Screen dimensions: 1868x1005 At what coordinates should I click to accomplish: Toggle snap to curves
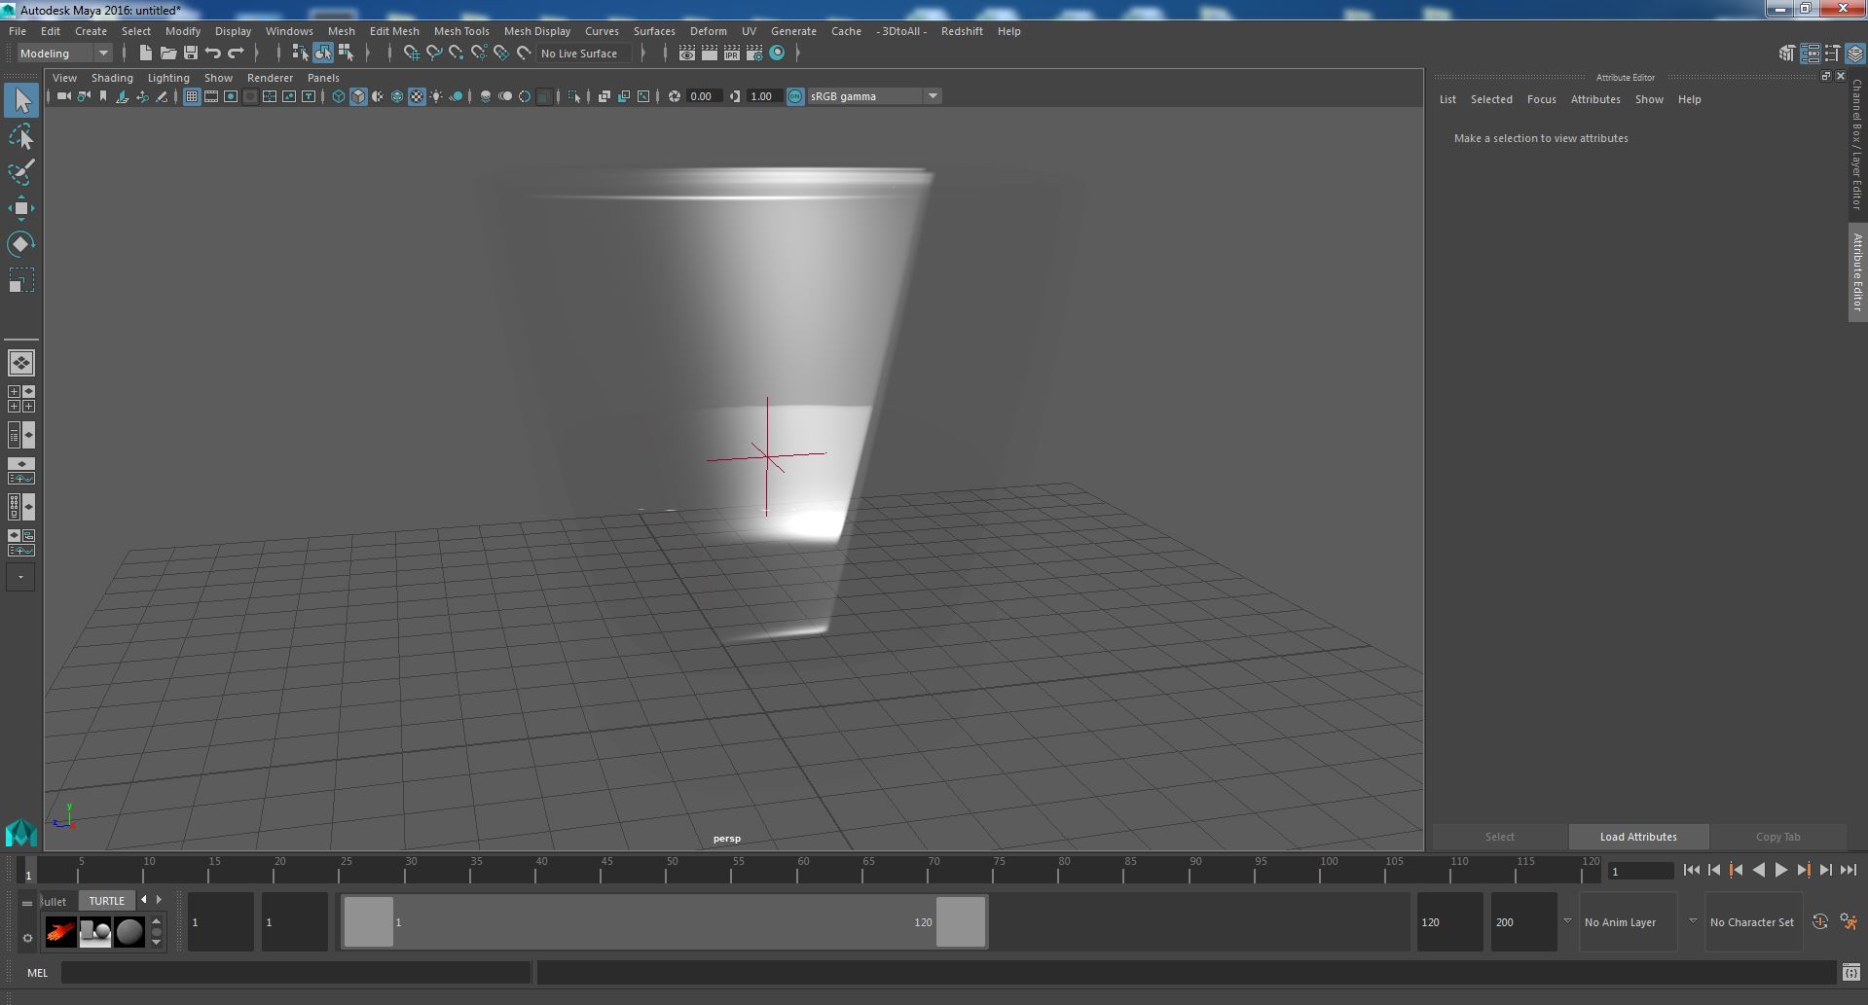pos(434,54)
